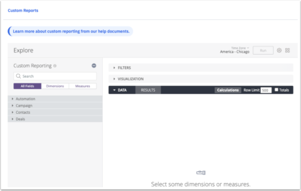Expand the Contacts field group

coord(23,112)
